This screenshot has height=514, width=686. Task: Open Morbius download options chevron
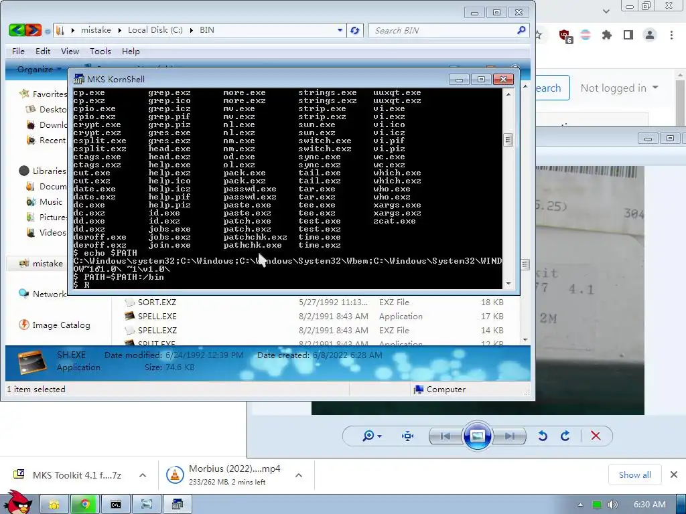pyautogui.click(x=299, y=475)
